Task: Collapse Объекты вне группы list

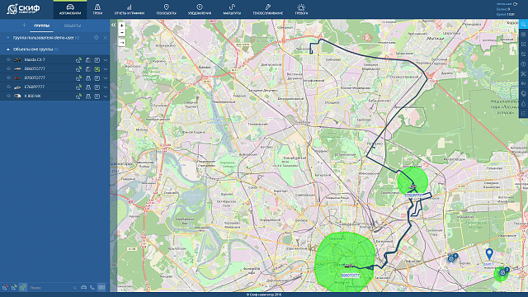Action: tap(8, 49)
